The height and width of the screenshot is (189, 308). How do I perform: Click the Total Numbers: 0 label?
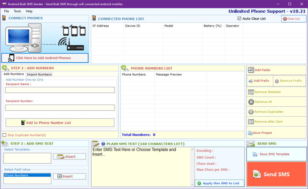[139, 134]
